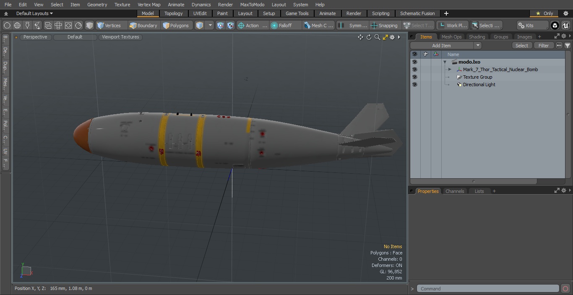
Task: Click the first blue axis-cube toolbar icon
Action: (x=221, y=26)
